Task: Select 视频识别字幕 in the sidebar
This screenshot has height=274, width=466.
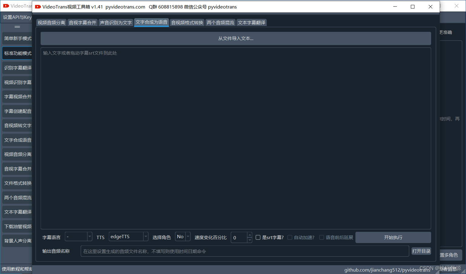Action: (x=18, y=82)
